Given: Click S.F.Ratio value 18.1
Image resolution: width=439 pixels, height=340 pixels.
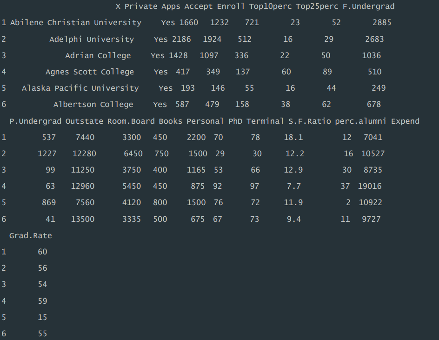Looking at the screenshot, I should click(x=293, y=138).
